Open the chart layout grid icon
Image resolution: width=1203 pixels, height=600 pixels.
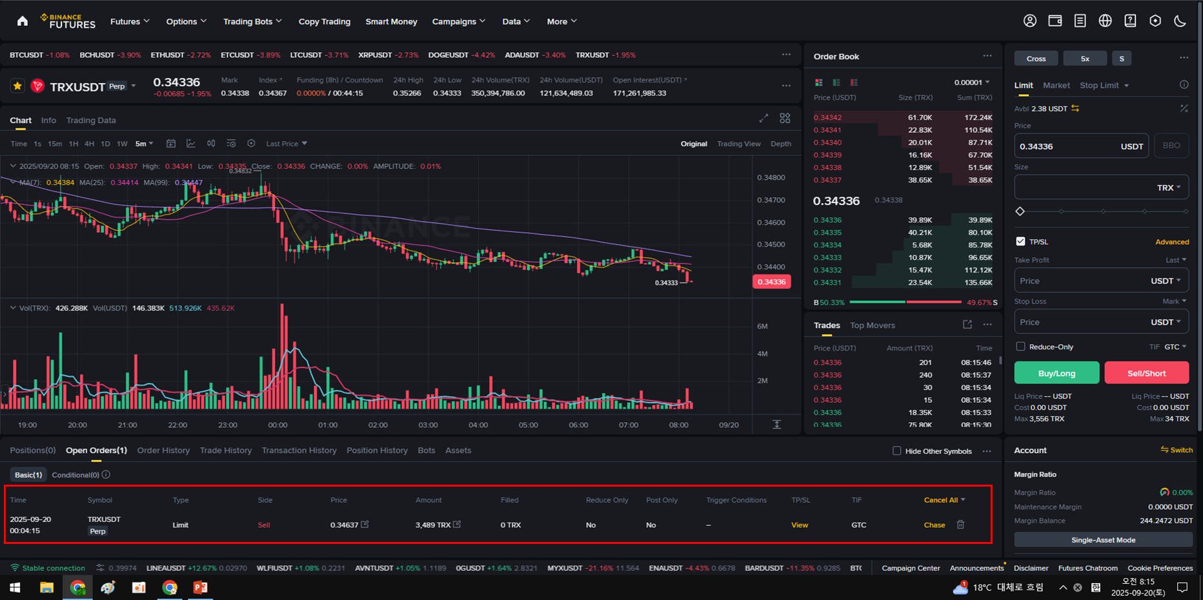tap(785, 119)
